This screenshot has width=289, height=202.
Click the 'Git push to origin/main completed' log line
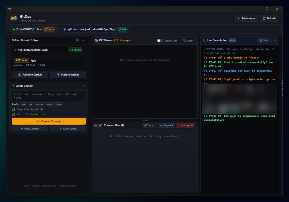coord(239,118)
